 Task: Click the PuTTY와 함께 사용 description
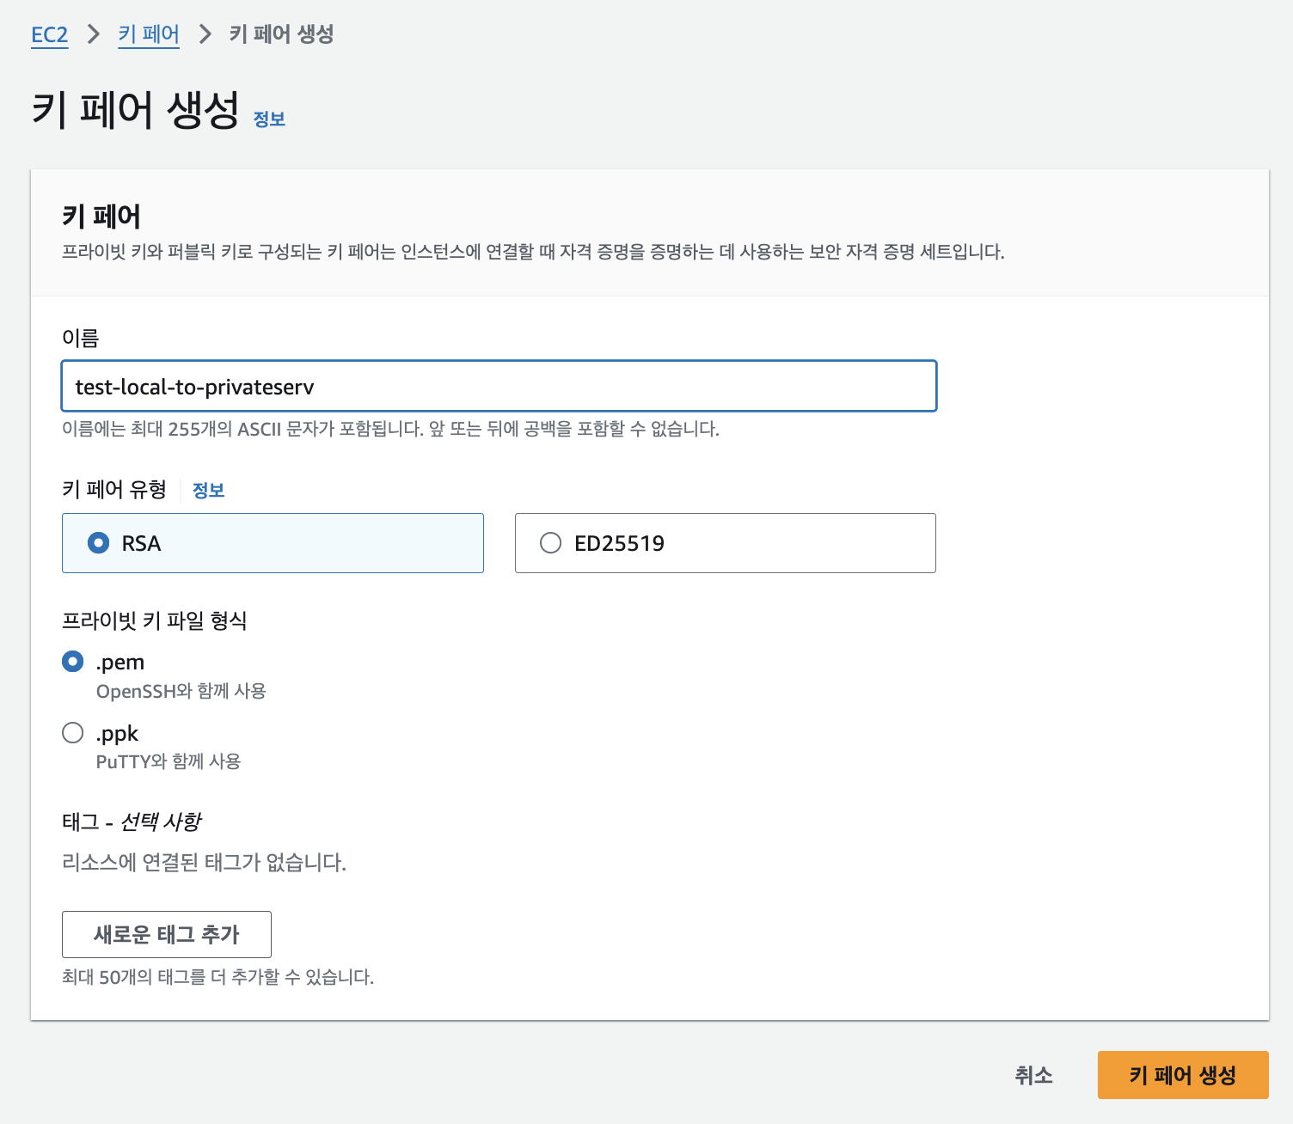169,762
